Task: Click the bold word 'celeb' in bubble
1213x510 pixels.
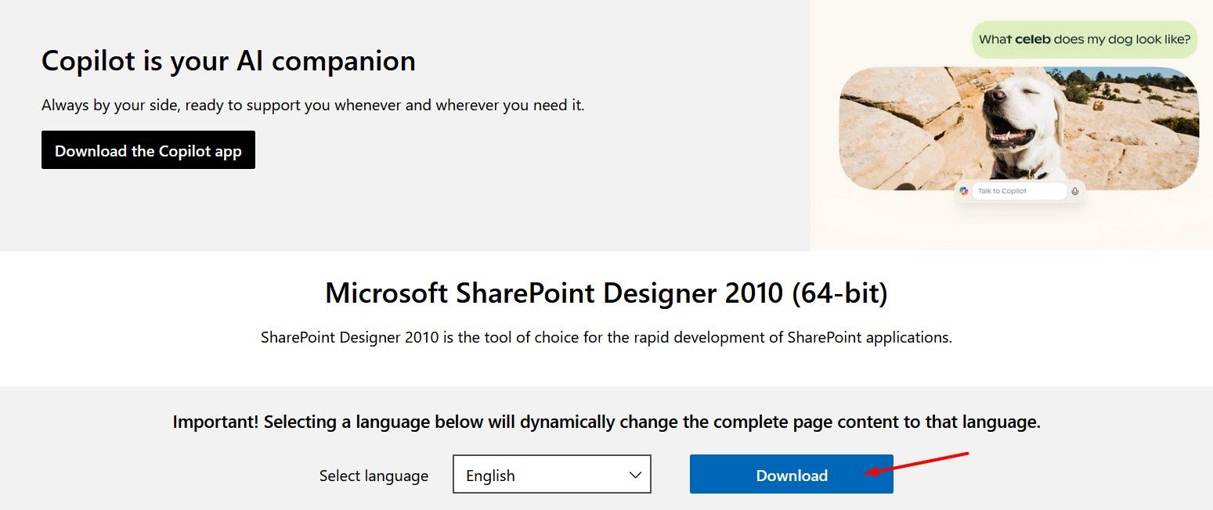Action: (1032, 39)
